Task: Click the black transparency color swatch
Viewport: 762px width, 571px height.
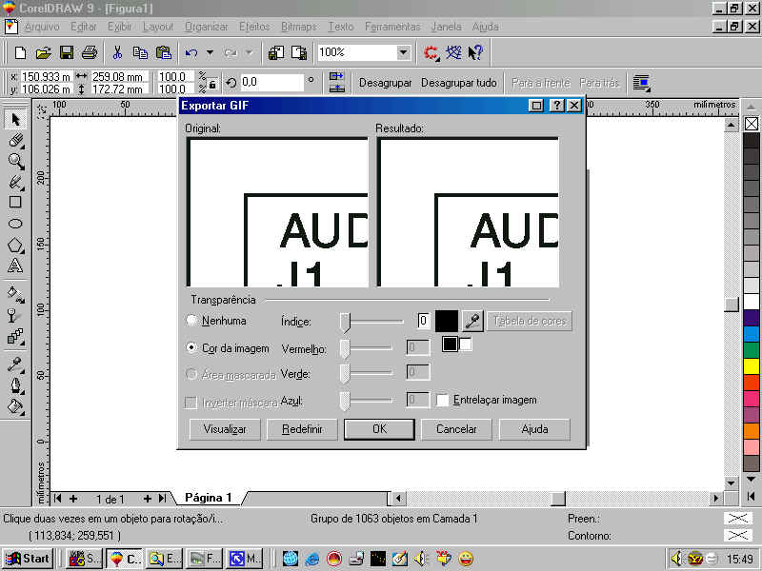Action: 446,321
